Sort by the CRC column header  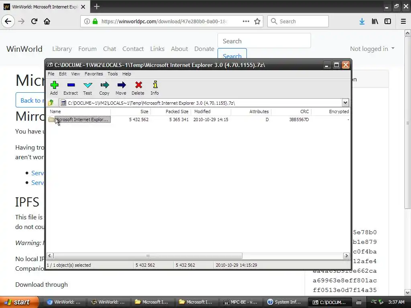pyautogui.click(x=291, y=111)
